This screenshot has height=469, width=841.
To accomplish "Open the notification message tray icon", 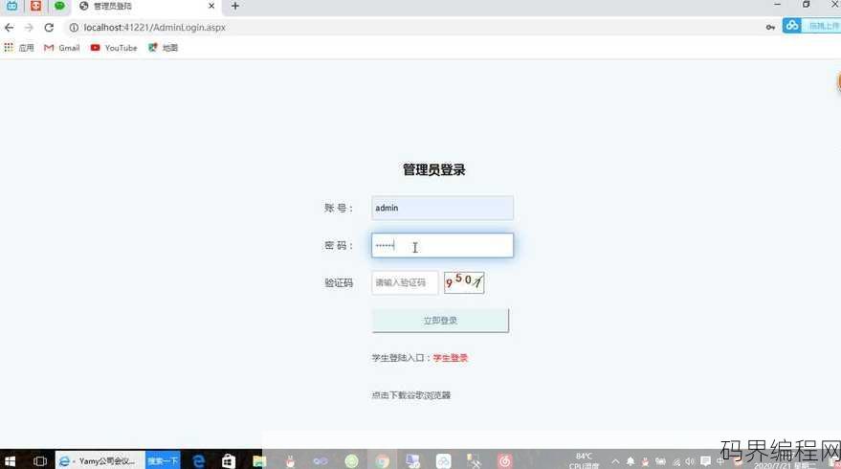I will tap(706, 461).
